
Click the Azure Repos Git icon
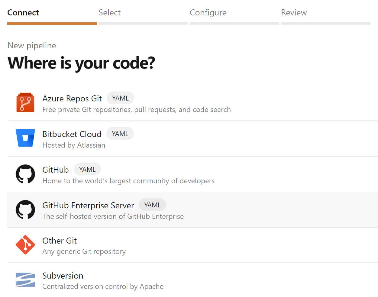[x=25, y=102]
